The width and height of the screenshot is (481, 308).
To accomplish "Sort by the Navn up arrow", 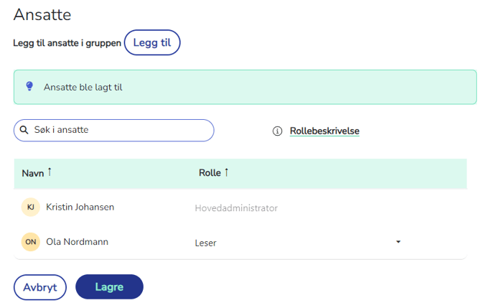I will tap(50, 172).
